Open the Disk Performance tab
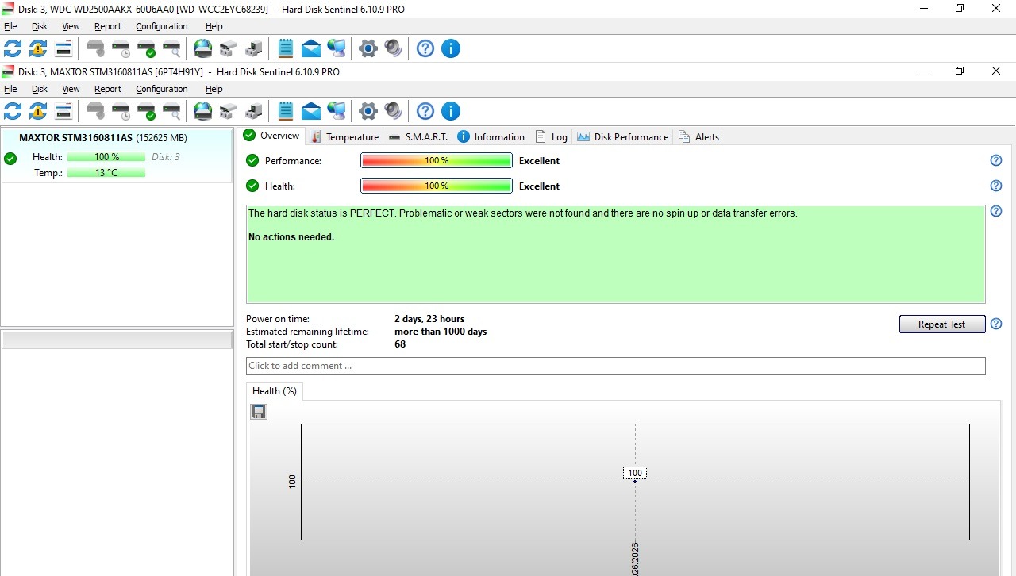 point(623,137)
